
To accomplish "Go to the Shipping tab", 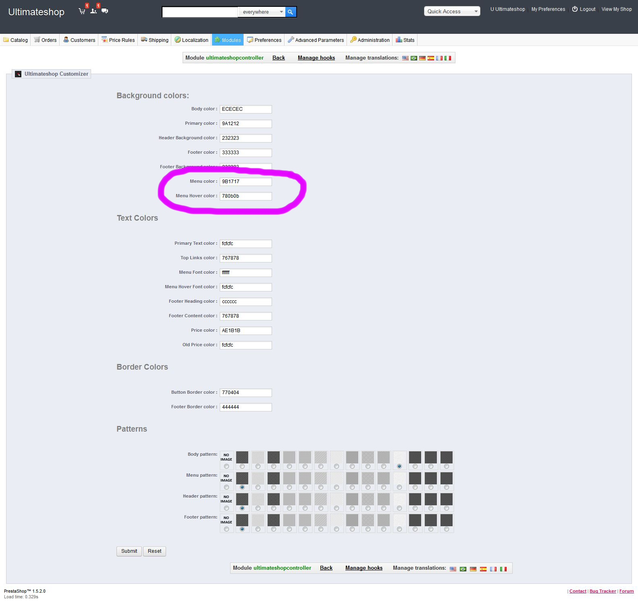I will (155, 40).
